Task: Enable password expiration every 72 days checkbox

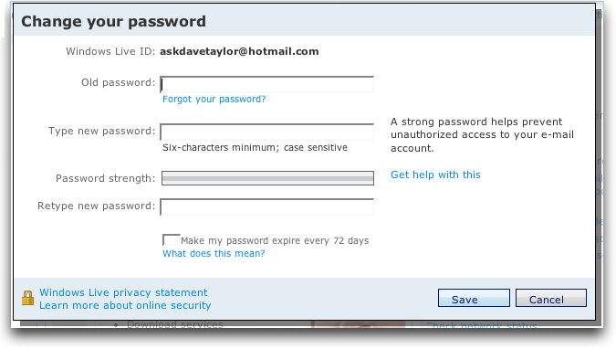Action: point(172,240)
